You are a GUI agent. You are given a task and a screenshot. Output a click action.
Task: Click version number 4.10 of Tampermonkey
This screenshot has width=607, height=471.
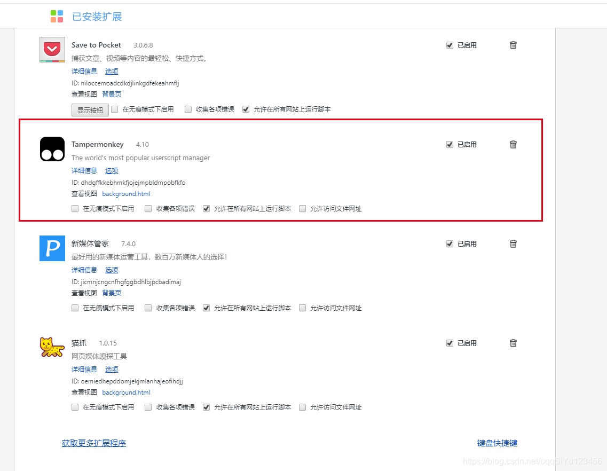(x=143, y=145)
